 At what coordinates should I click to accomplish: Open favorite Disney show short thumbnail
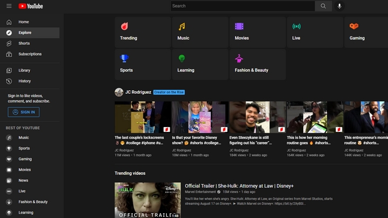tap(200, 117)
